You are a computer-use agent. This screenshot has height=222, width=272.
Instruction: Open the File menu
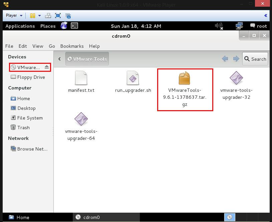(9, 46)
